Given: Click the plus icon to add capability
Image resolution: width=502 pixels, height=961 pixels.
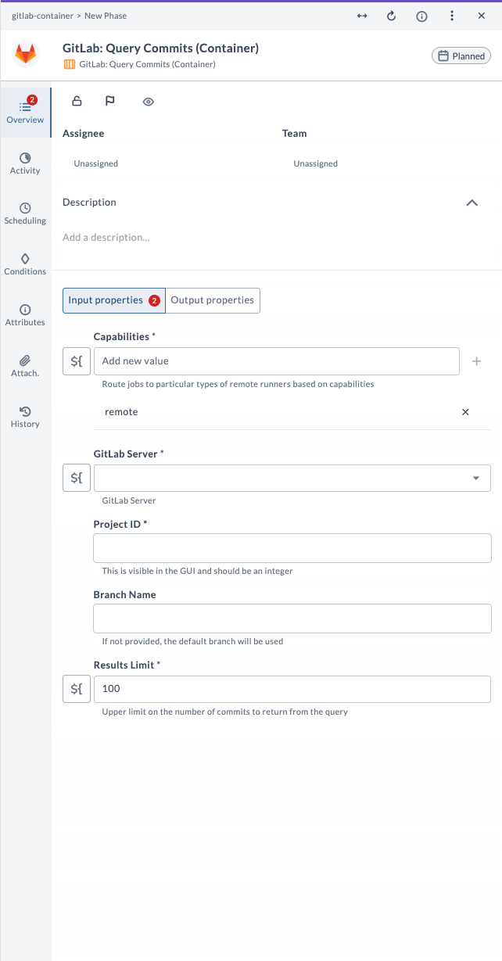Looking at the screenshot, I should [476, 361].
